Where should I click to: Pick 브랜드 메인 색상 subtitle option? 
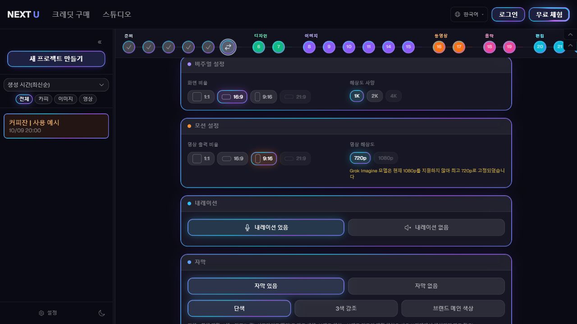tap(453, 309)
